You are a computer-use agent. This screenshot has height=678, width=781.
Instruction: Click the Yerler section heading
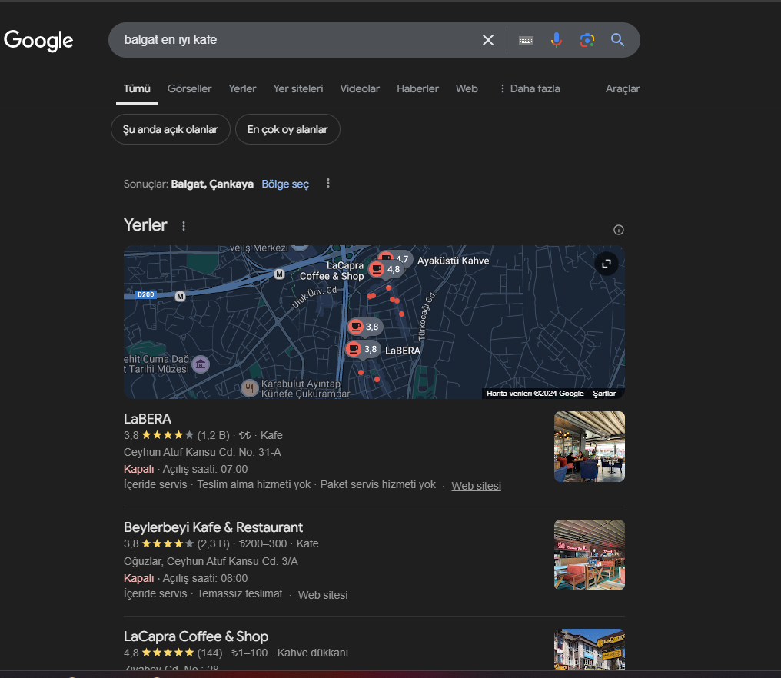pos(145,225)
